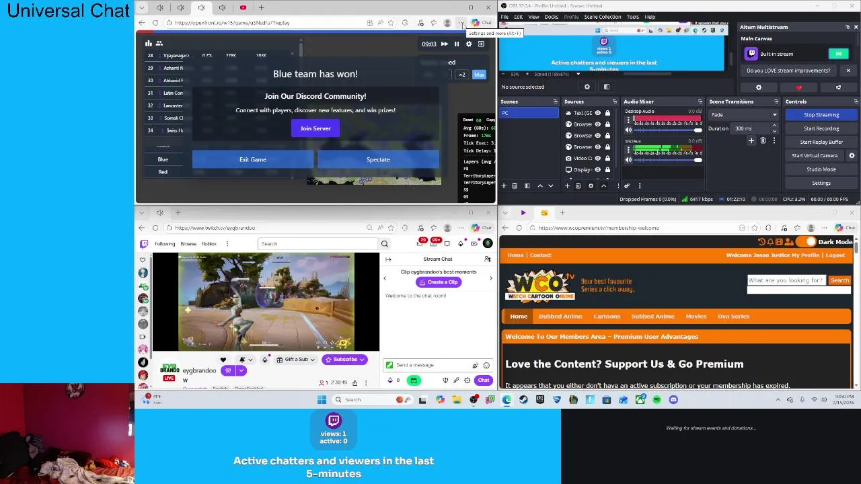Mute Mic/Aux in OBS mixer
This screenshot has width=861, height=484.
[x=628, y=160]
